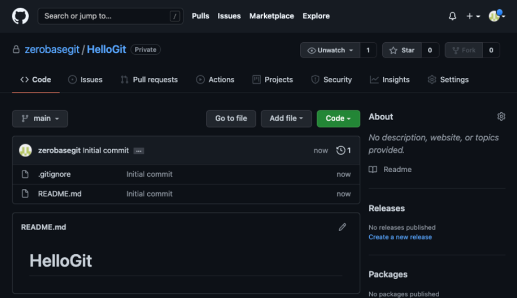Viewport: 517px width, 298px height.
Task: Click the GitHub octocat logo
Action: (20, 16)
